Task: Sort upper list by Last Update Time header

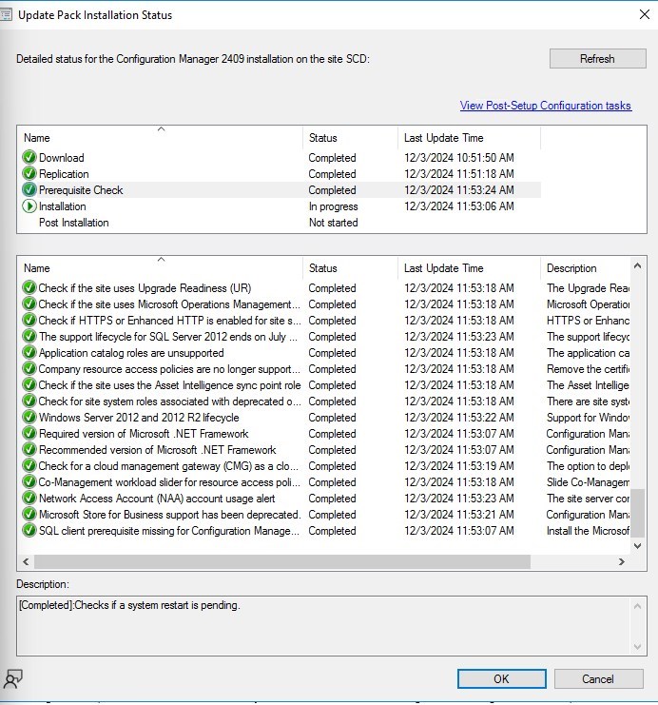Action: pyautogui.click(x=469, y=138)
